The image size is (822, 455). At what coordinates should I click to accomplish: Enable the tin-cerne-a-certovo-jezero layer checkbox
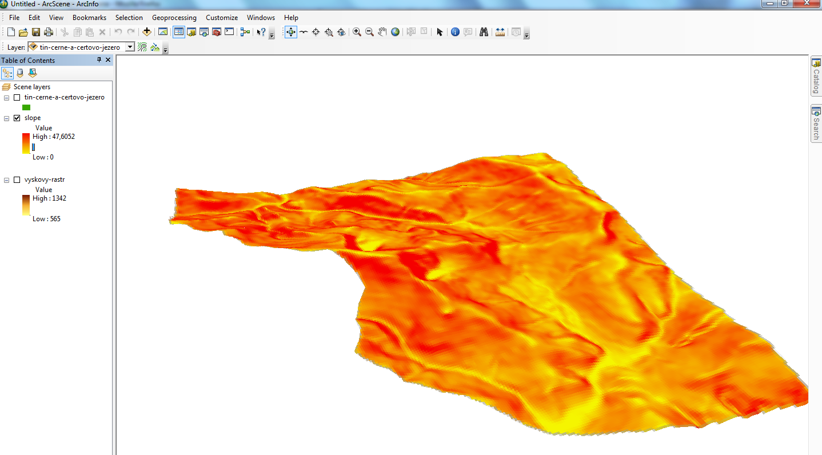[17, 97]
